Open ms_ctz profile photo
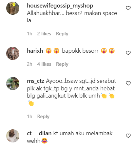Screen dimensions: 135x148 (x=13, y=83)
